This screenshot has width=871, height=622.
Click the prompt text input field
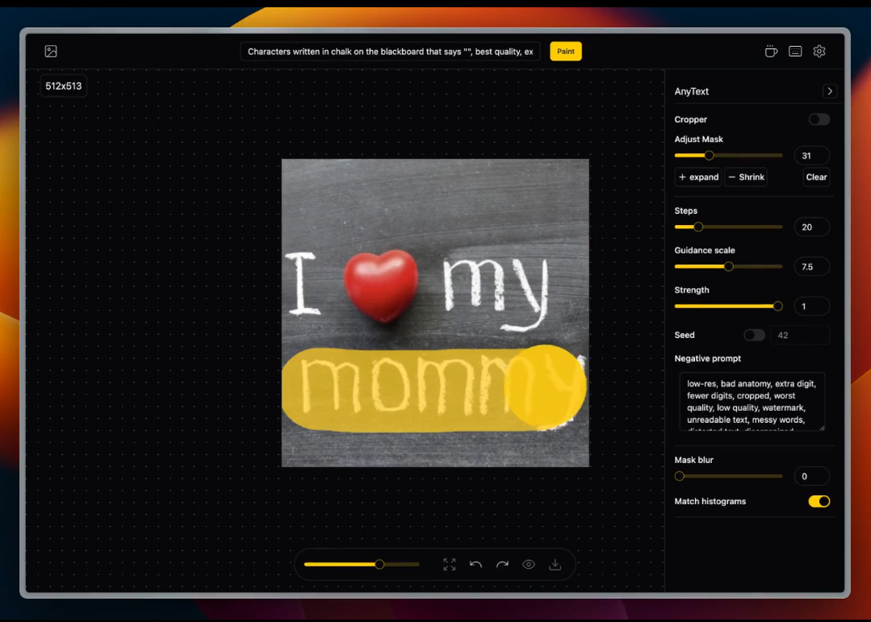[x=390, y=52]
